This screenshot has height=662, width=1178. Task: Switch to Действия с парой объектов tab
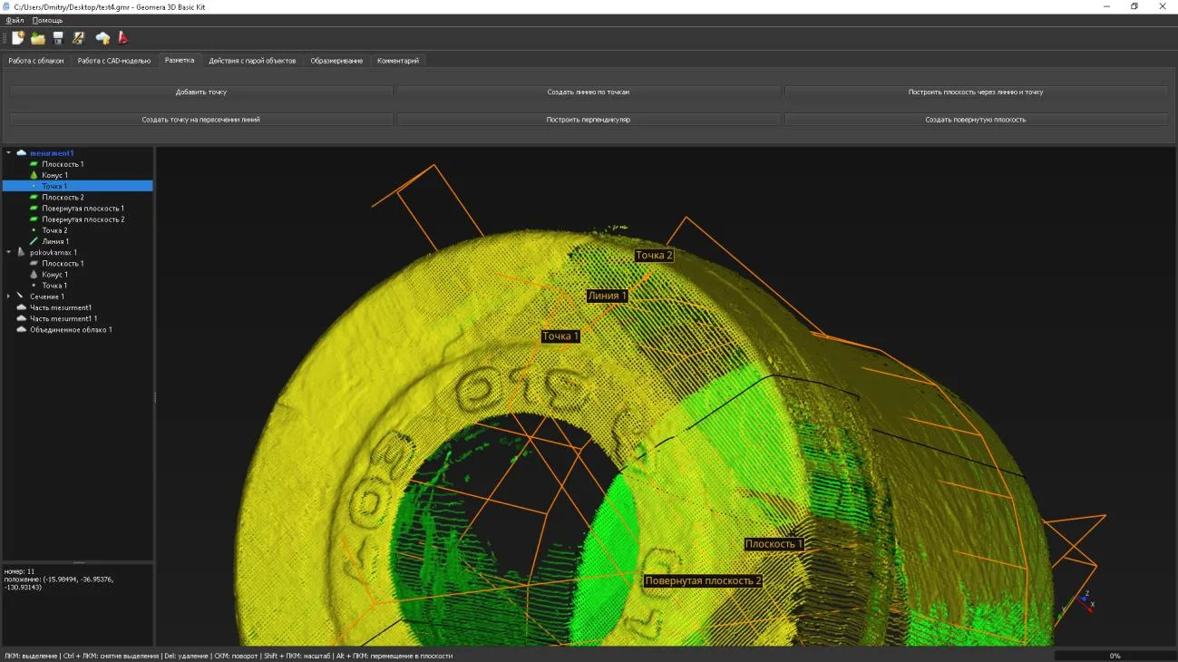pos(252,61)
